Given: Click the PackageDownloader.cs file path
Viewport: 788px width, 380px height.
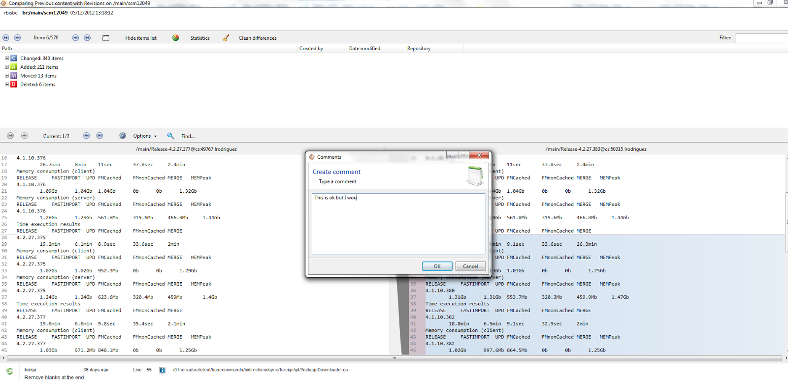Looking at the screenshot, I should point(260,370).
